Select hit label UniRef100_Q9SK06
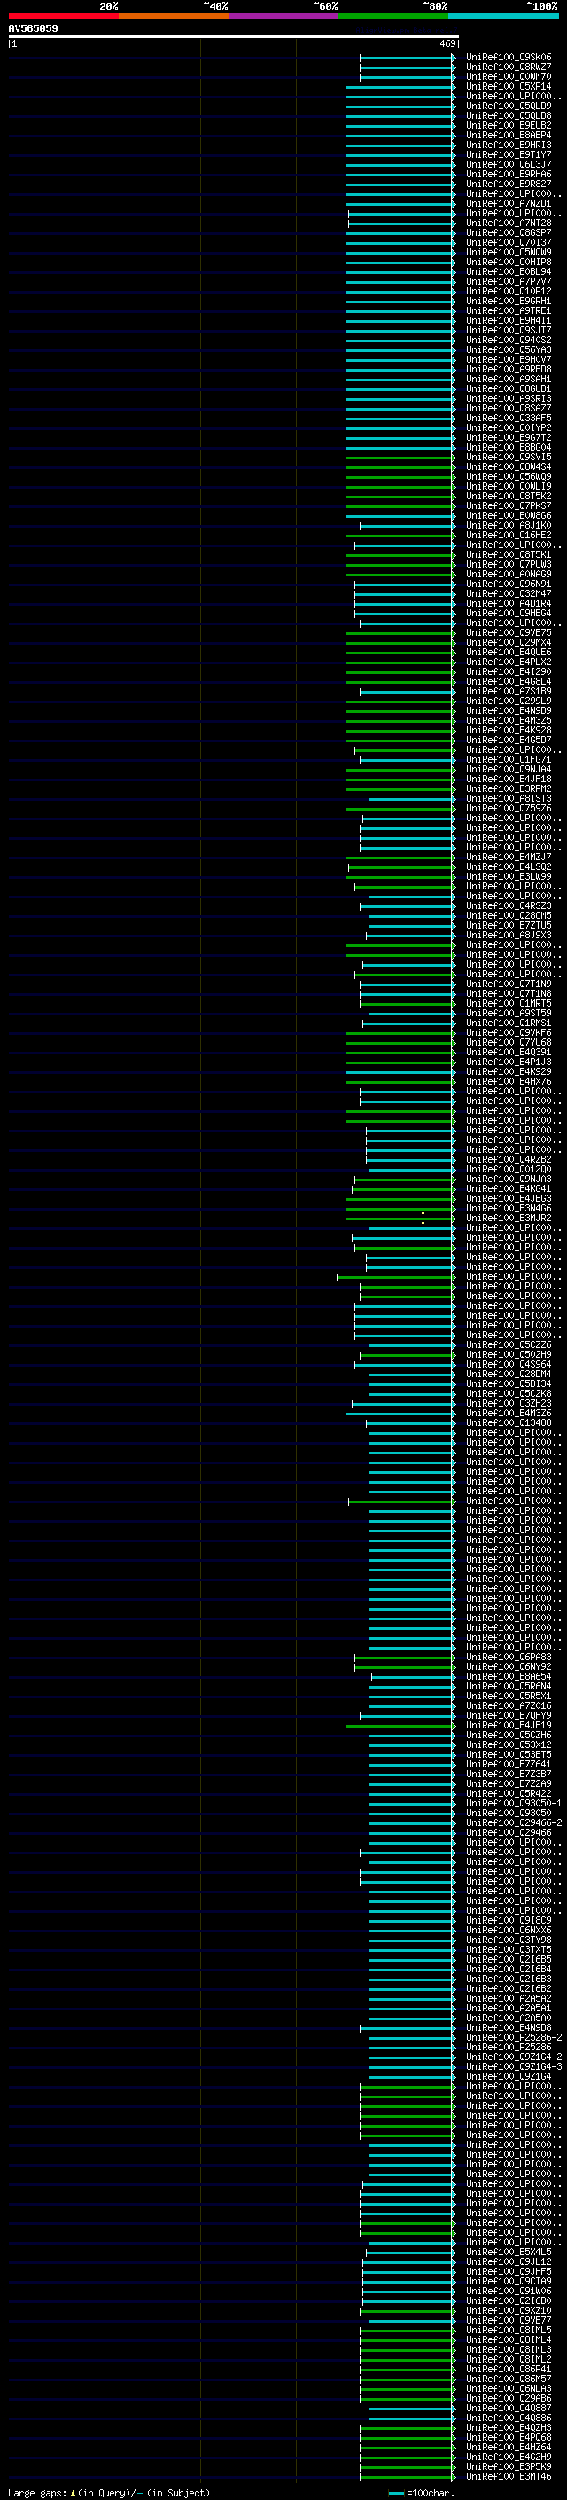The image size is (567, 2500). click(x=509, y=58)
